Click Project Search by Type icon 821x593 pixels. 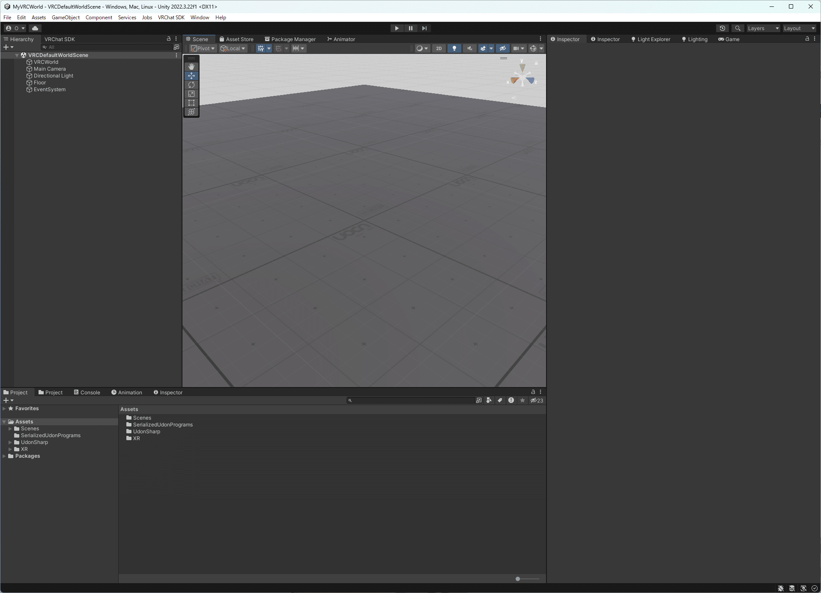[x=489, y=400]
